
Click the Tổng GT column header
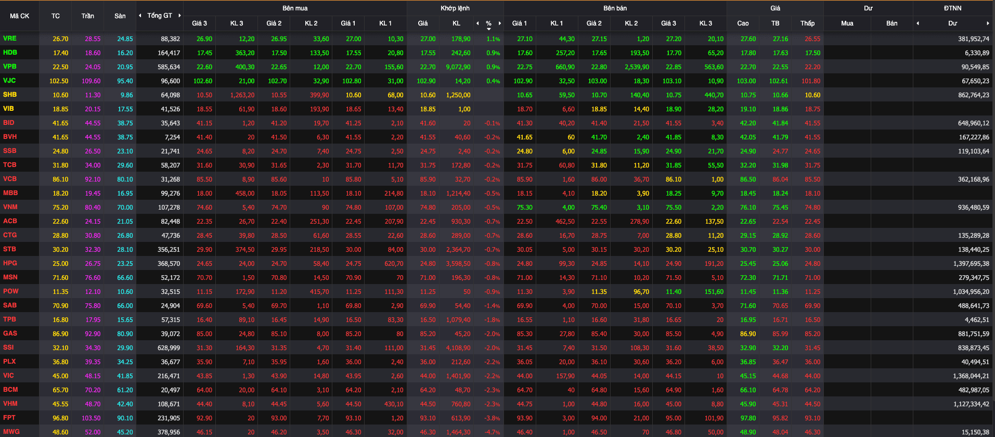(160, 16)
